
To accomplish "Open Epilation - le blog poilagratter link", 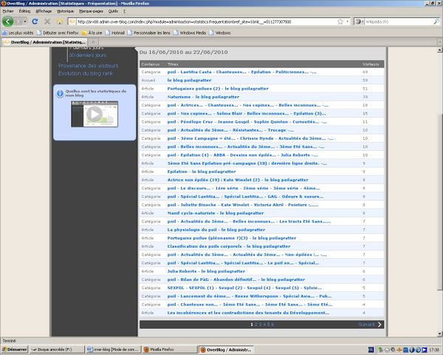I will point(201,172).
